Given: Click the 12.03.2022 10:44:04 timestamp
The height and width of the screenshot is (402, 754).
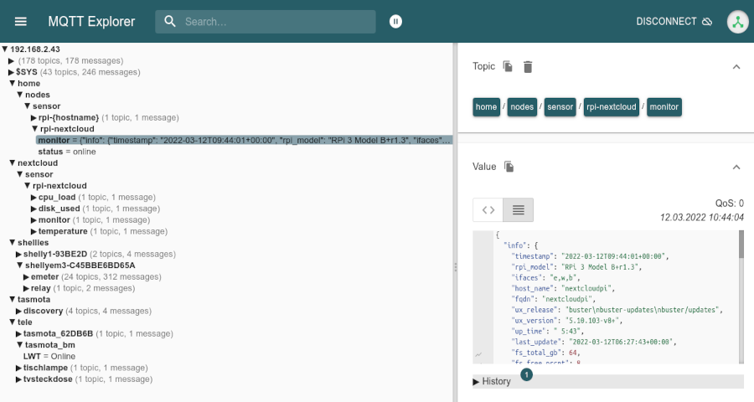Looking at the screenshot, I should pyautogui.click(x=701, y=218).
